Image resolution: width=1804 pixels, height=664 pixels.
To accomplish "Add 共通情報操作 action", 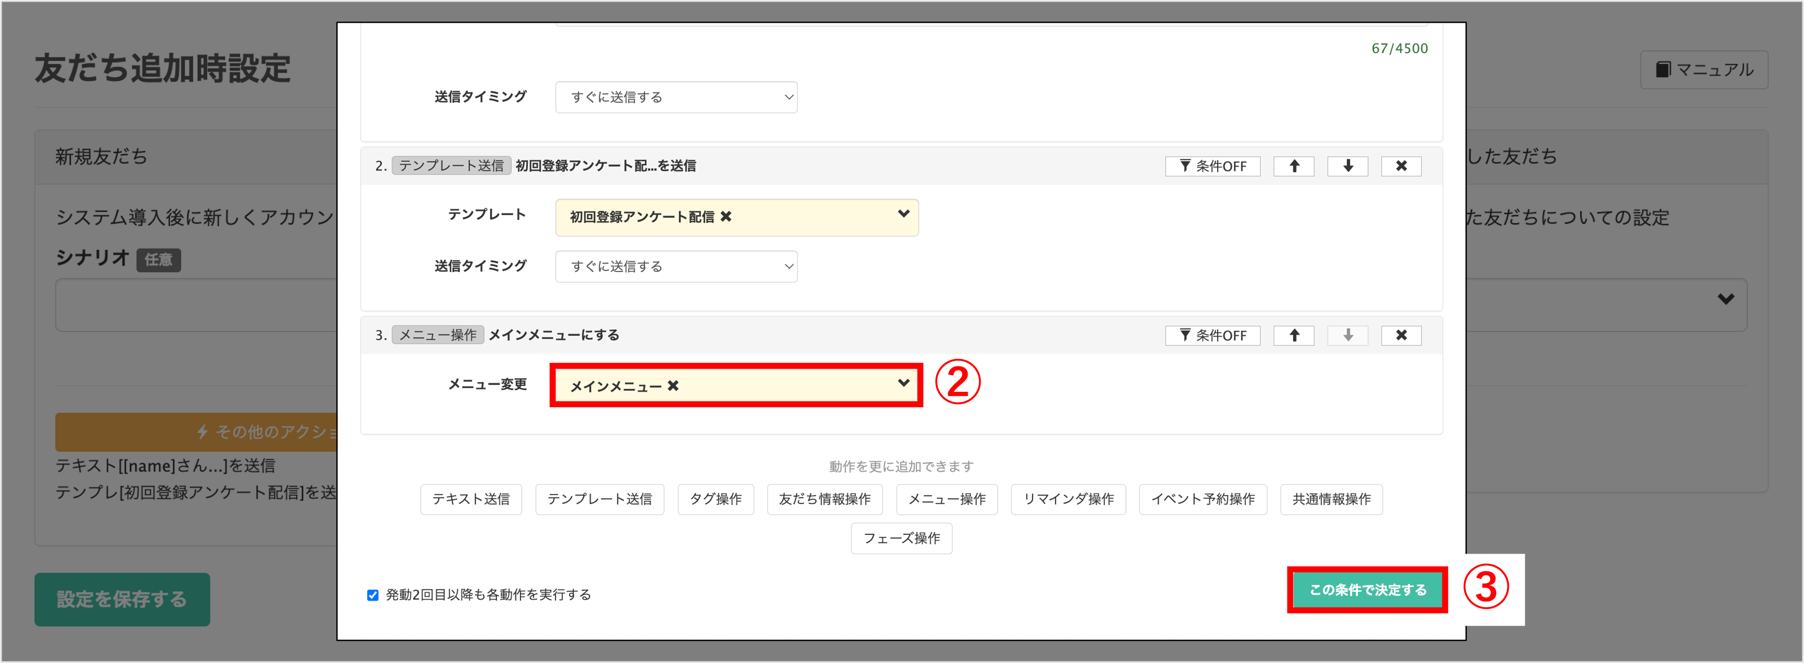I will pos(1331,500).
